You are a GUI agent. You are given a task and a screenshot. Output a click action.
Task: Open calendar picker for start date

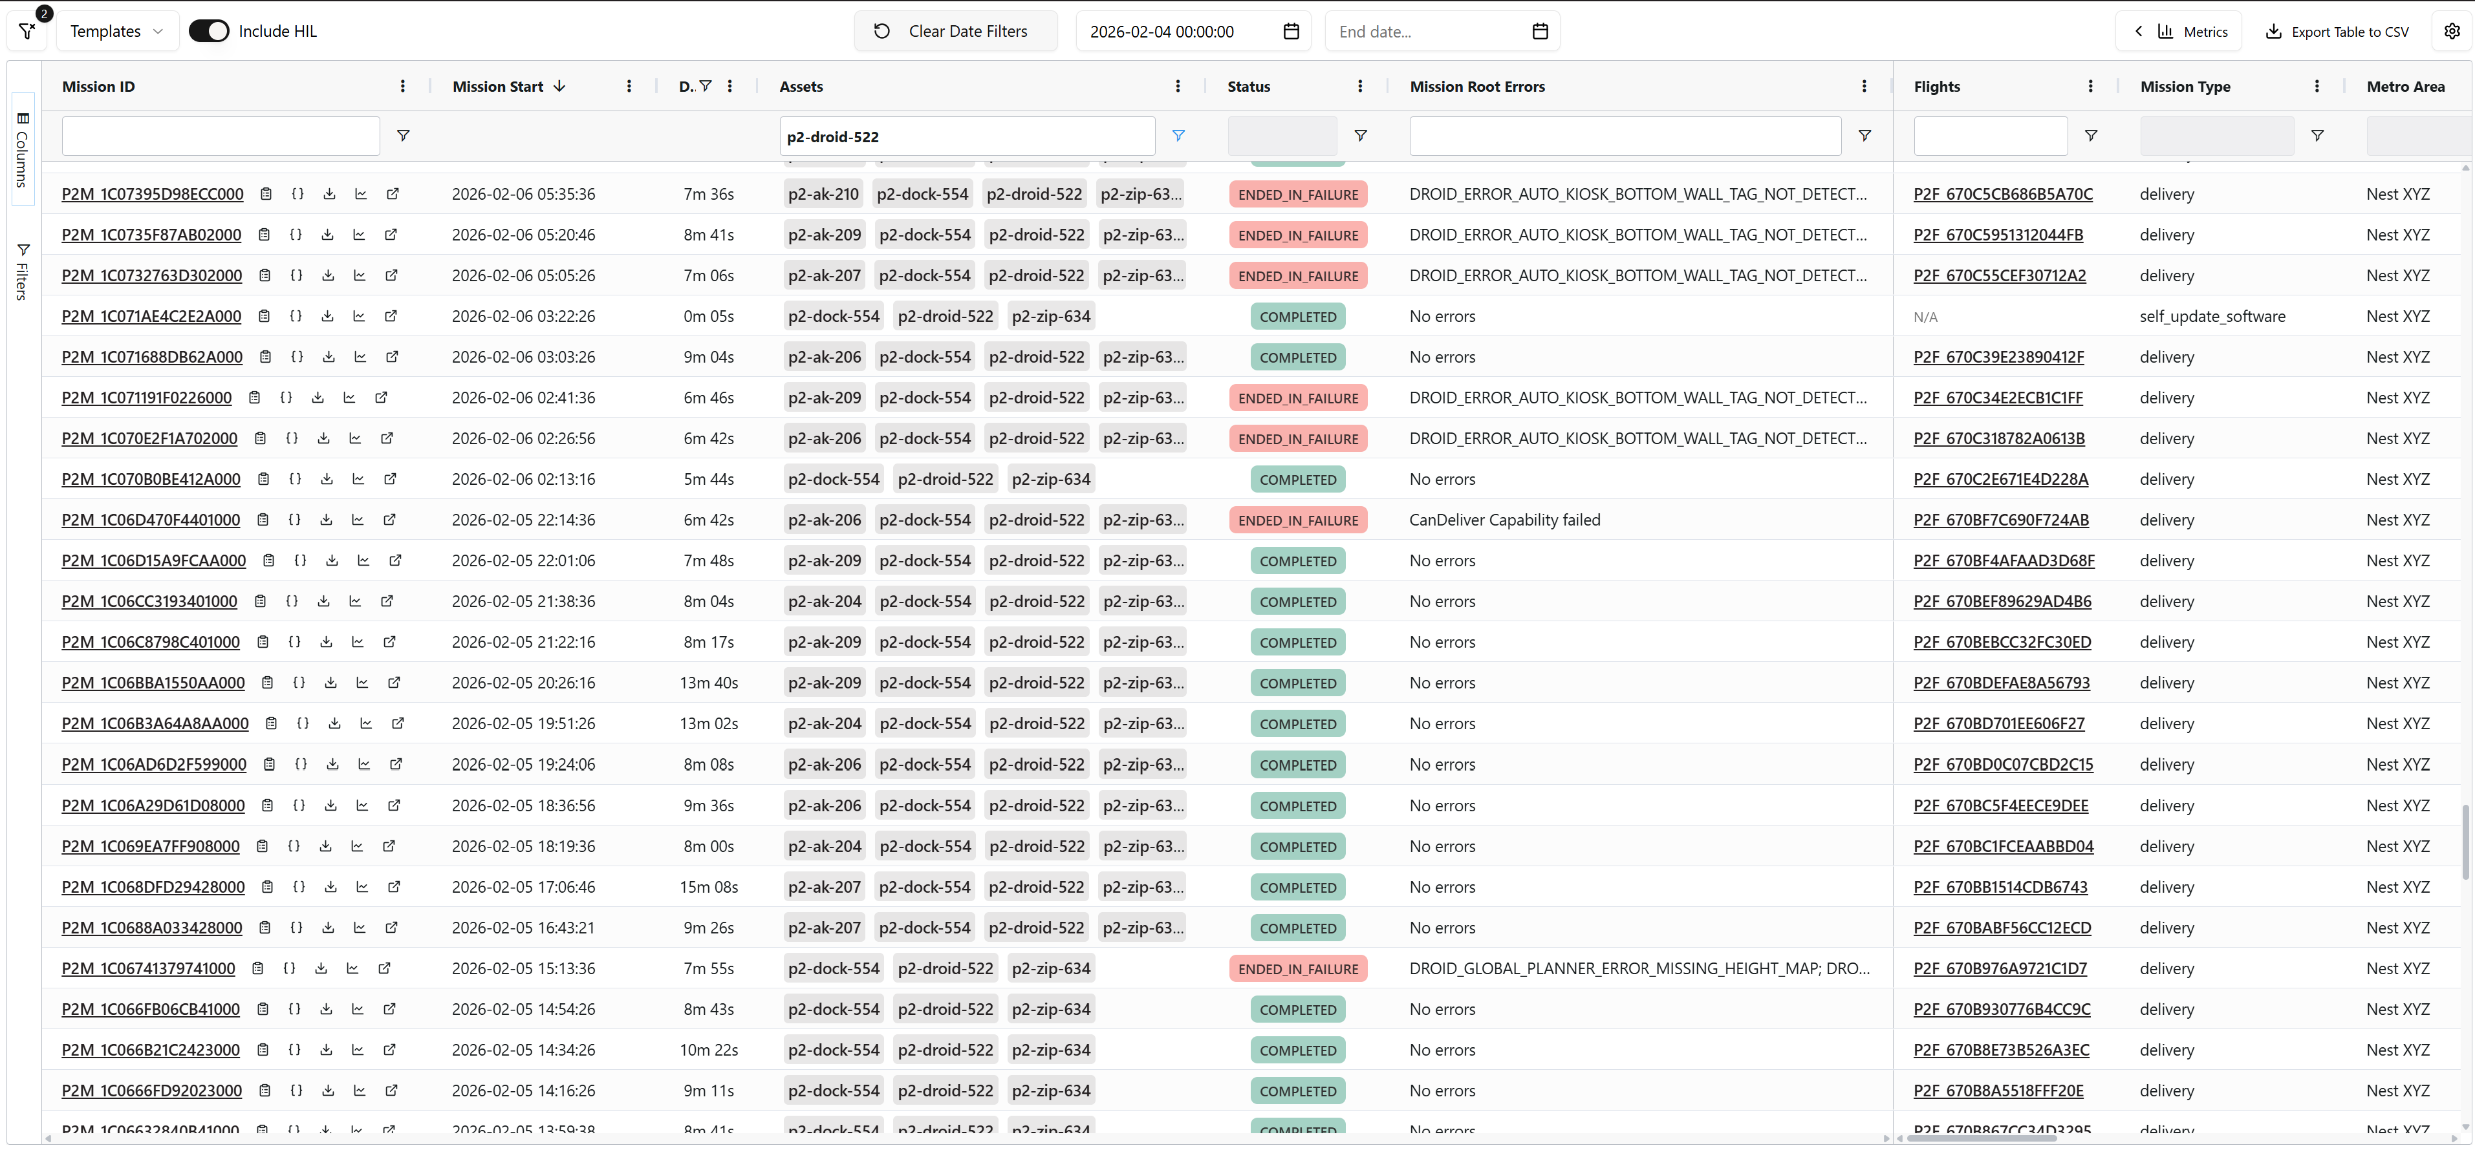pyautogui.click(x=1292, y=32)
